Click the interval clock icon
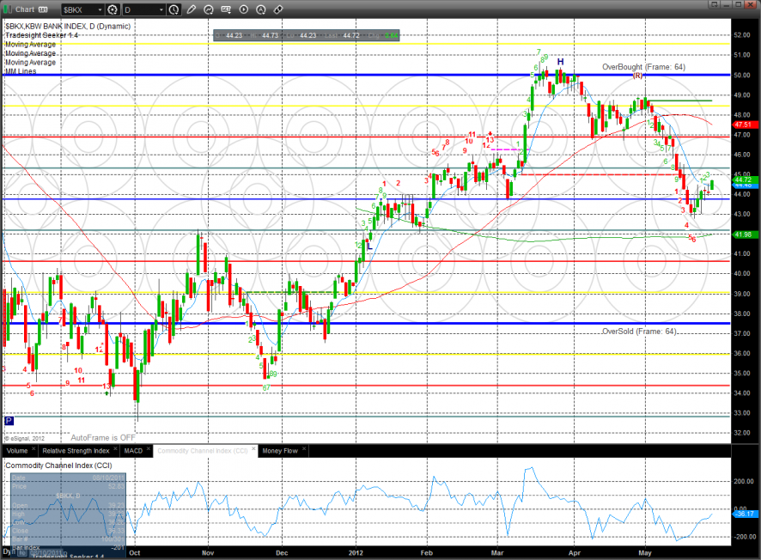The height and width of the screenshot is (560, 761). pyautogui.click(x=174, y=10)
